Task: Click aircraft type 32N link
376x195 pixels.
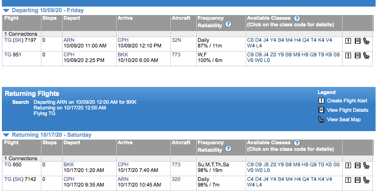Action: point(176,40)
